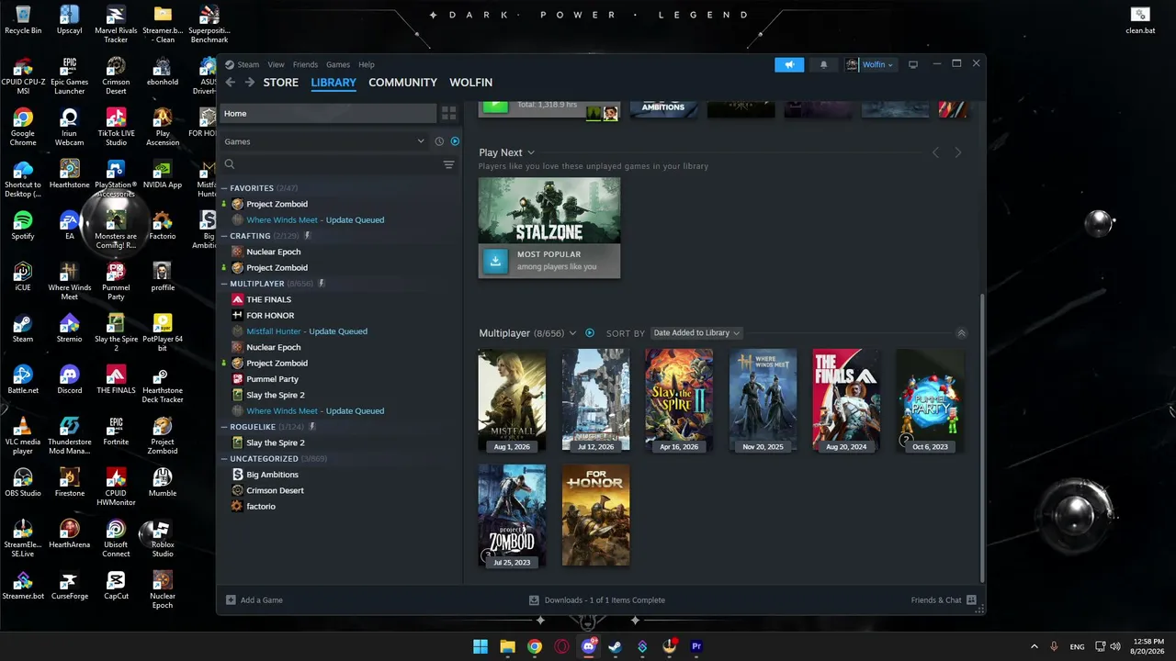Open the Project Zomboid cover art
Image resolution: width=1176 pixels, height=661 pixels.
click(x=512, y=516)
